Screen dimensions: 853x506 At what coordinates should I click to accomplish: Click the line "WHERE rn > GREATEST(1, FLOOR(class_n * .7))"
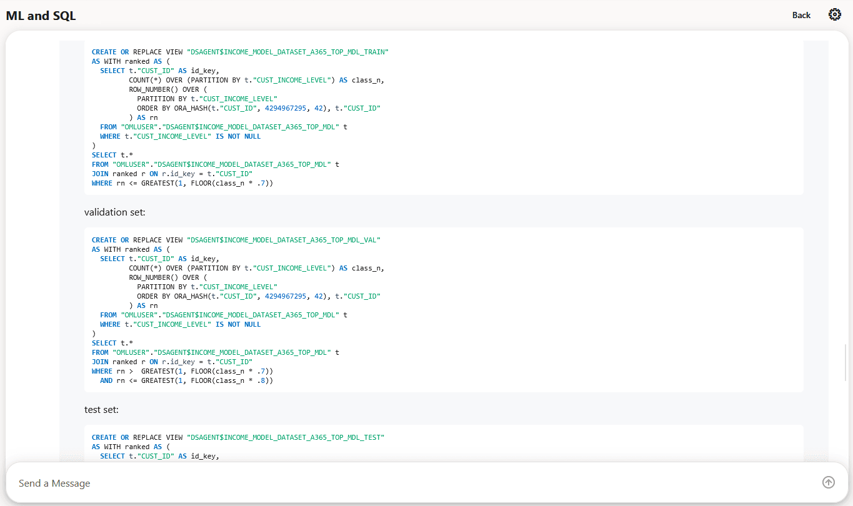182,371
